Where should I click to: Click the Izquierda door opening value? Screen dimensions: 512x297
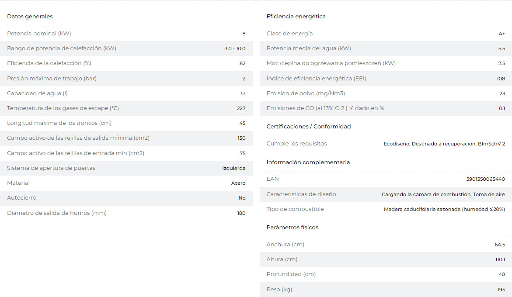pyautogui.click(x=234, y=169)
